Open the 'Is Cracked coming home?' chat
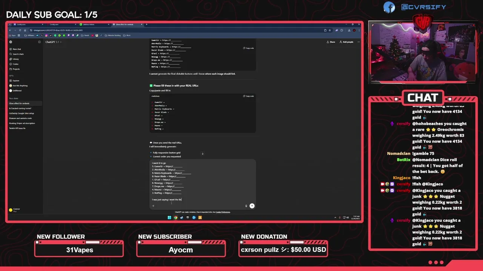This screenshot has height=271, width=483. click(x=20, y=108)
